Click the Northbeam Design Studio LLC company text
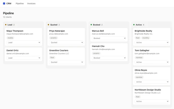This screenshot has width=174, height=109. pyautogui.click(x=148, y=93)
